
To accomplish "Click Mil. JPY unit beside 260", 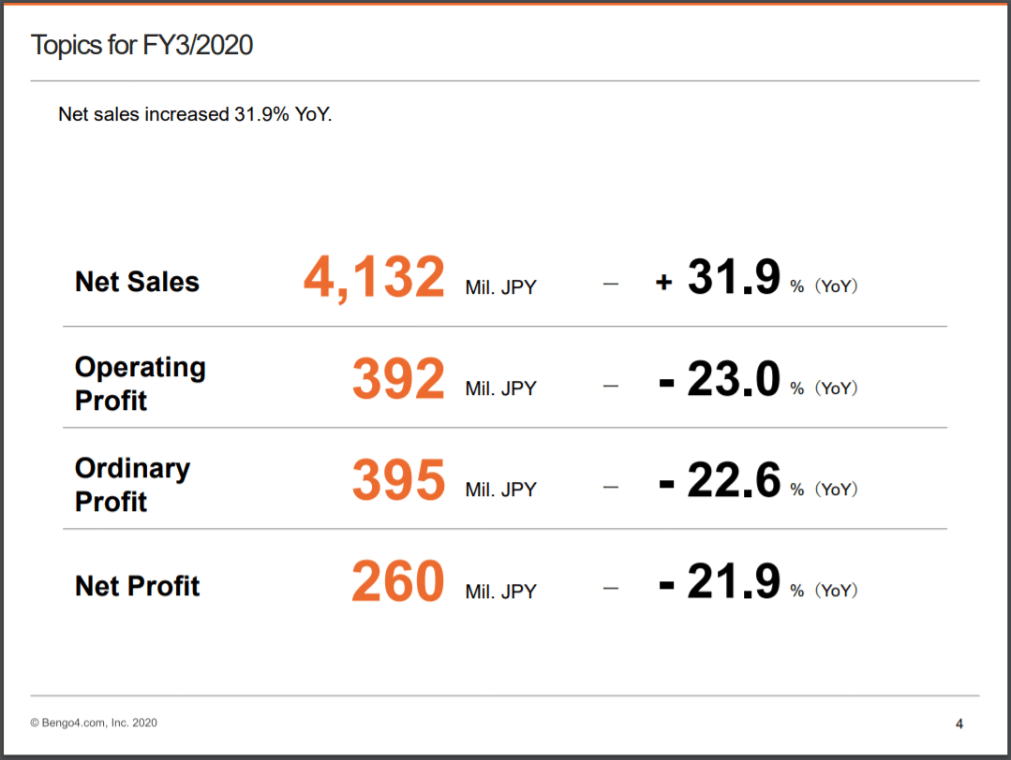I will point(501,592).
